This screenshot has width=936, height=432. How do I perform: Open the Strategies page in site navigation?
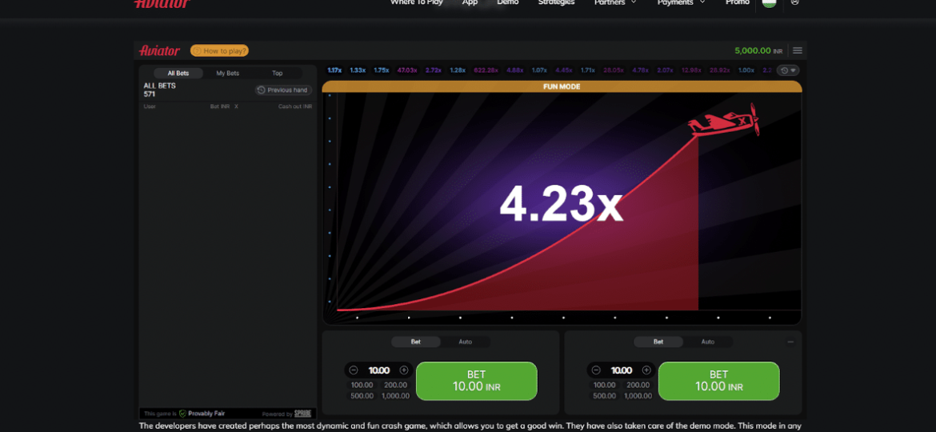click(x=556, y=2)
